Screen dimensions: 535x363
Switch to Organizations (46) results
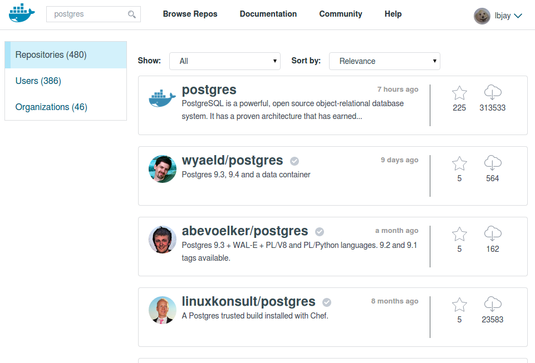pyautogui.click(x=51, y=107)
